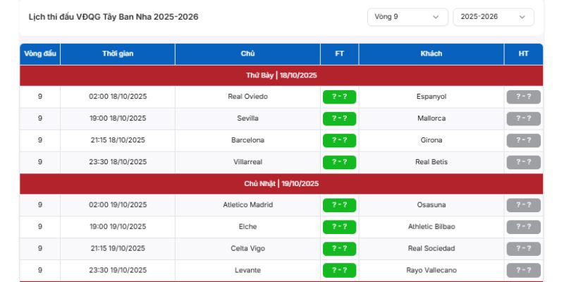Click HT score for Rayo Vallecano match
This screenshot has width=564, height=282.
click(x=523, y=270)
